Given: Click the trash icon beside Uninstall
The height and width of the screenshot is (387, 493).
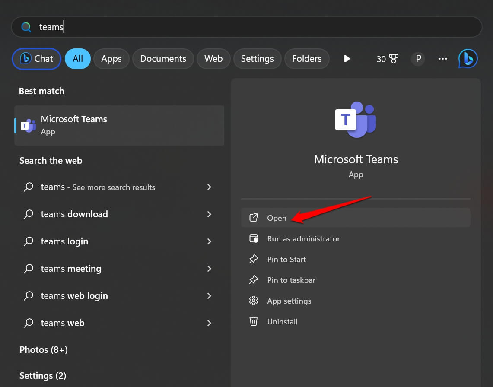Looking at the screenshot, I should point(254,322).
